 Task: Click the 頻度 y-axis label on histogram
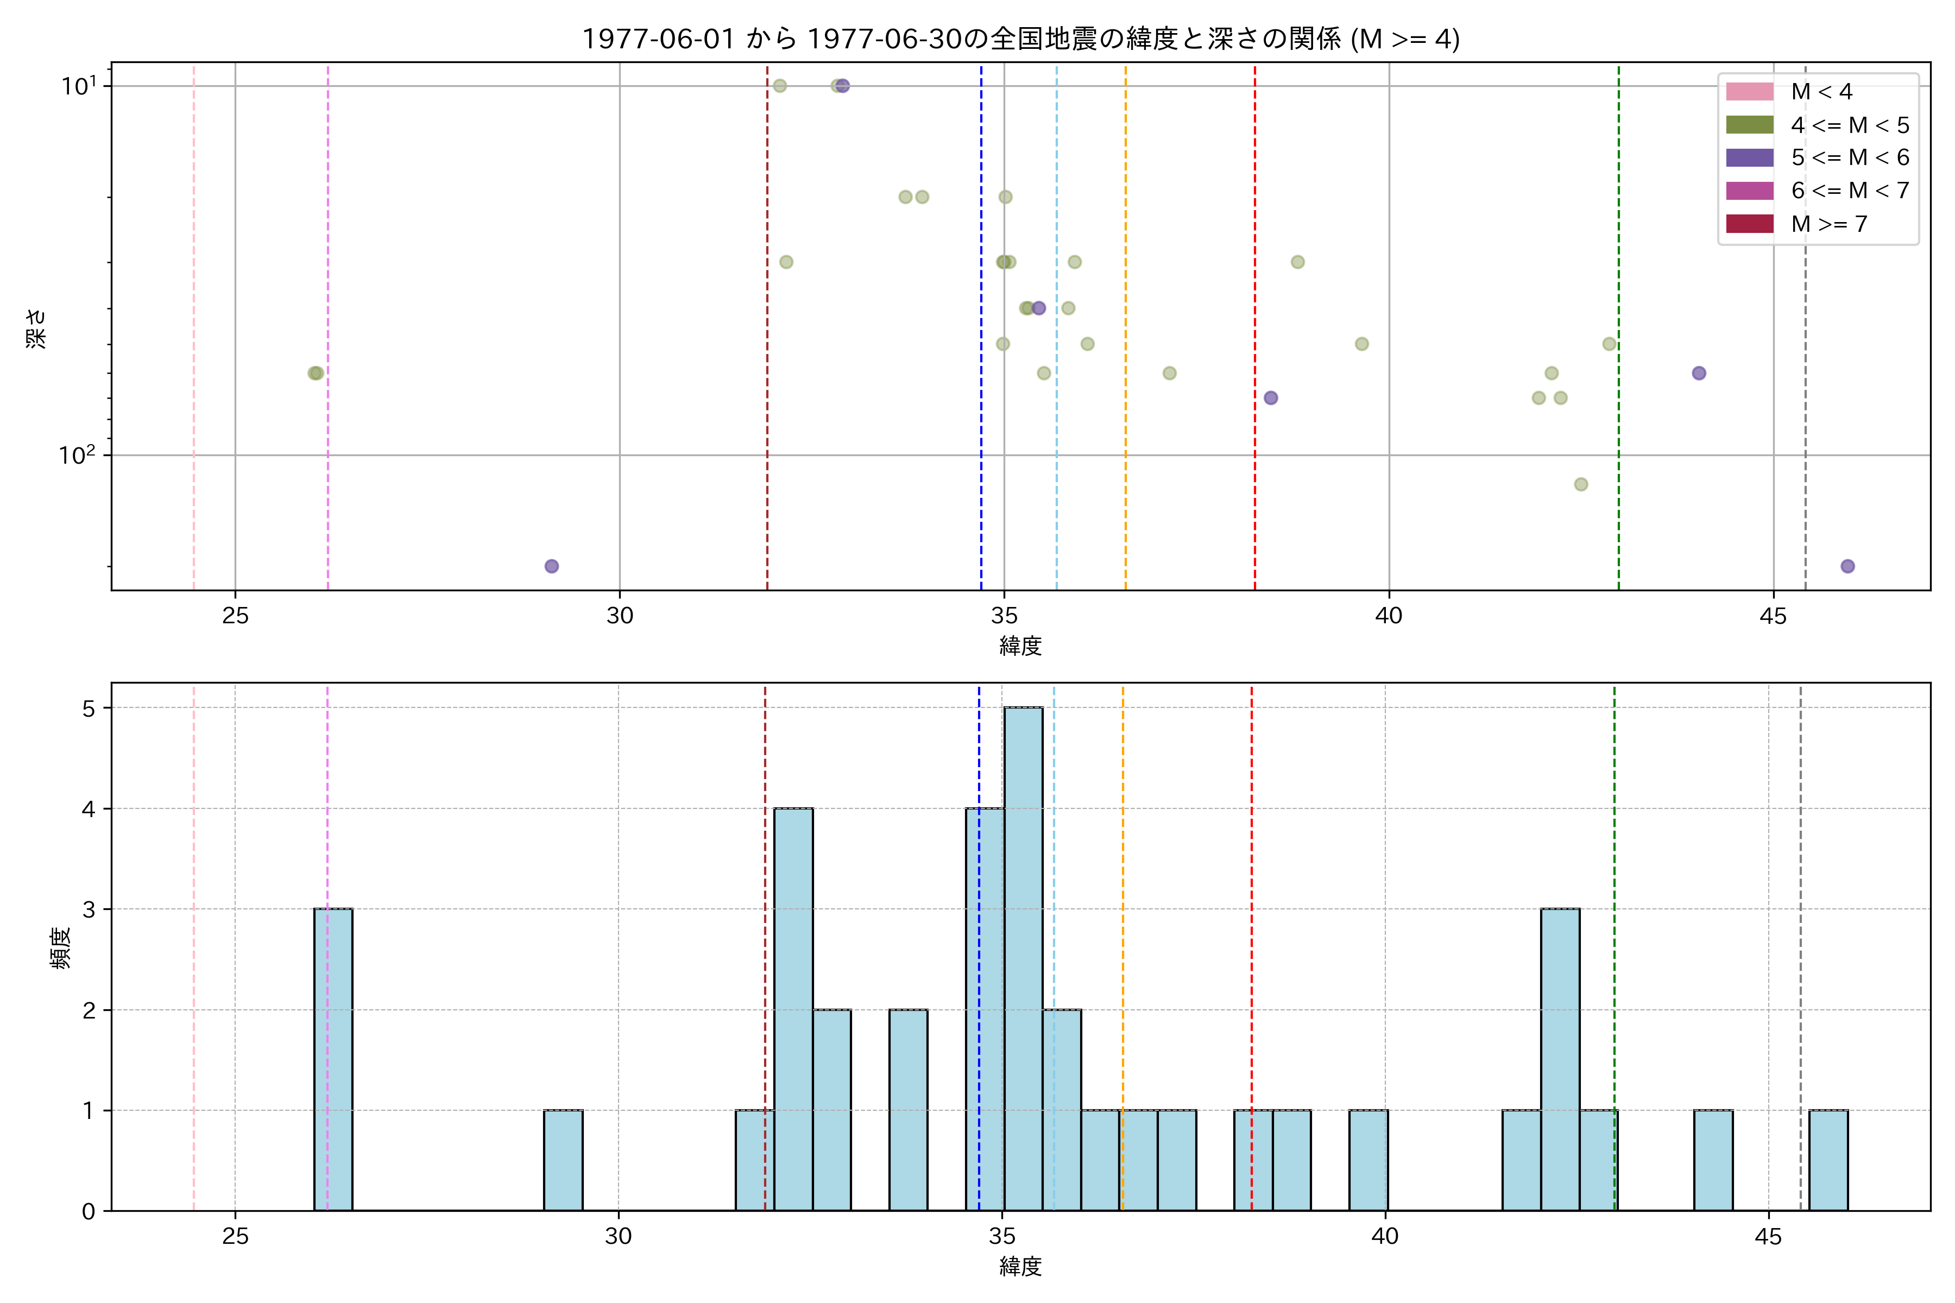point(61,947)
